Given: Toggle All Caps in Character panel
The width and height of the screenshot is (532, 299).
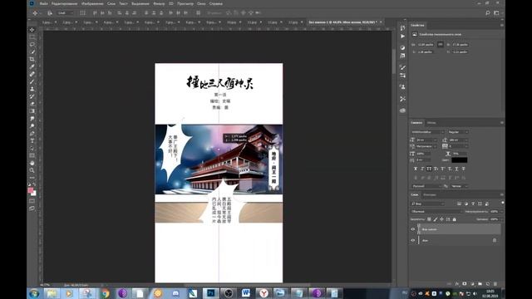Looking at the screenshot, I should pos(429,169).
